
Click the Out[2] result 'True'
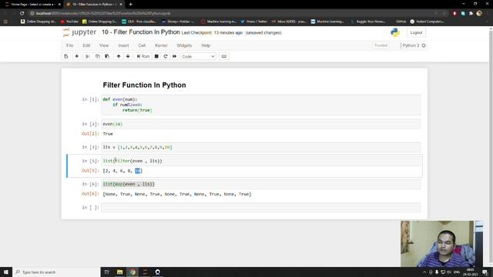108,134
